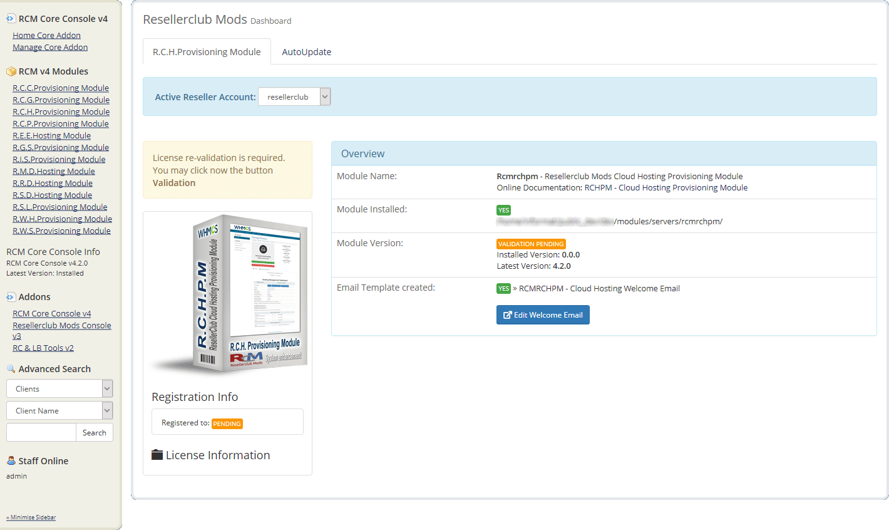Open R.R.D.Hosting Module link

tap(53, 183)
